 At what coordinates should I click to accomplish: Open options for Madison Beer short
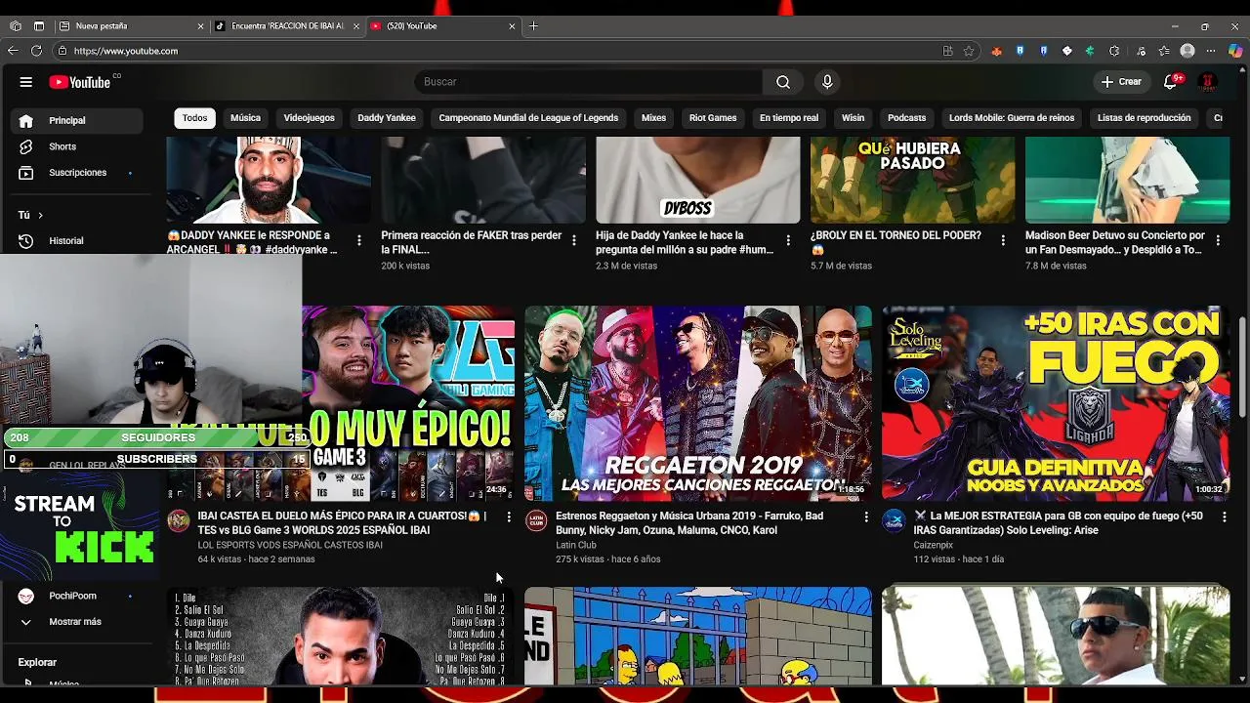pos(1218,239)
